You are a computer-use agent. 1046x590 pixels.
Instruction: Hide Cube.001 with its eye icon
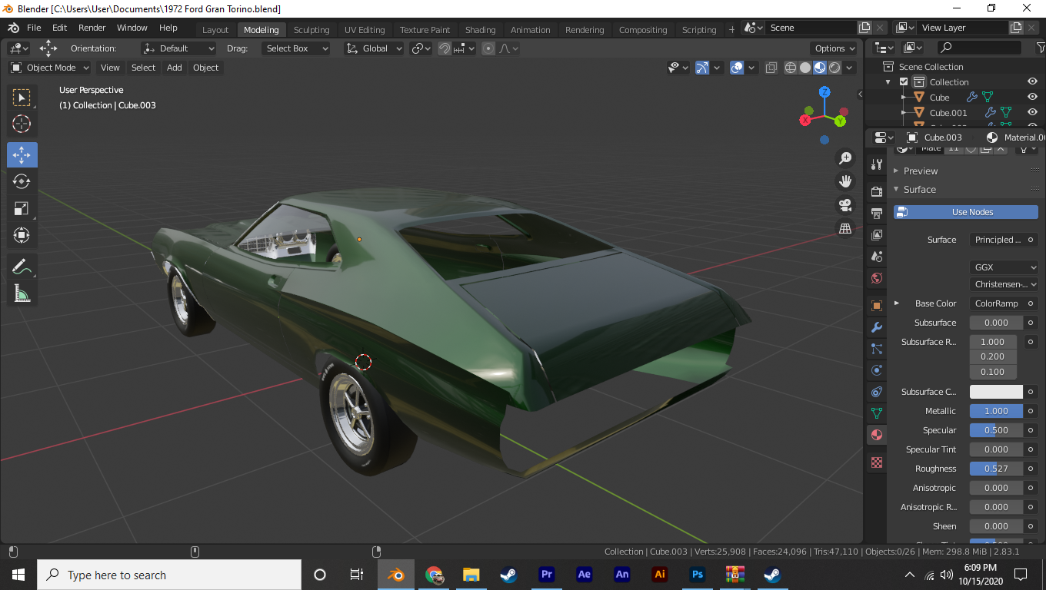(x=1033, y=113)
